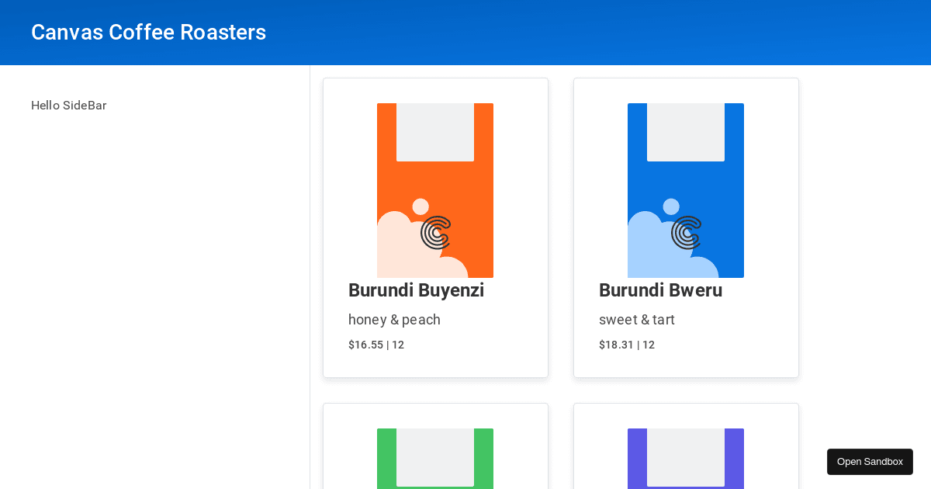Click the coffee logo on the blue bag
This screenshot has height=489, width=931.
tap(686, 232)
